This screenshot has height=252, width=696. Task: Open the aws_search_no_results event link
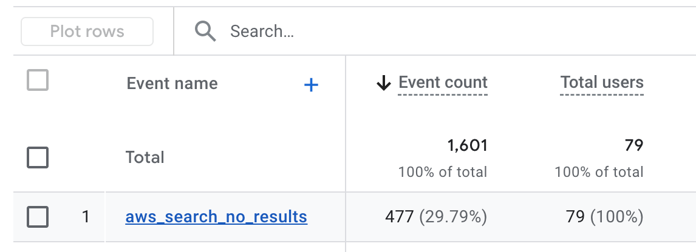point(216,217)
